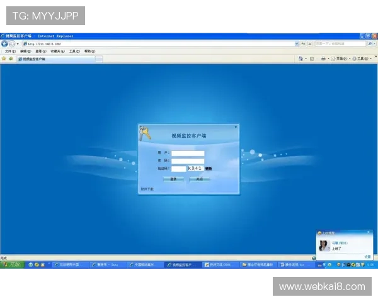Click the third quick launch icon
Image resolution: width=378 pixels, height=302 pixels.
coord(43,265)
